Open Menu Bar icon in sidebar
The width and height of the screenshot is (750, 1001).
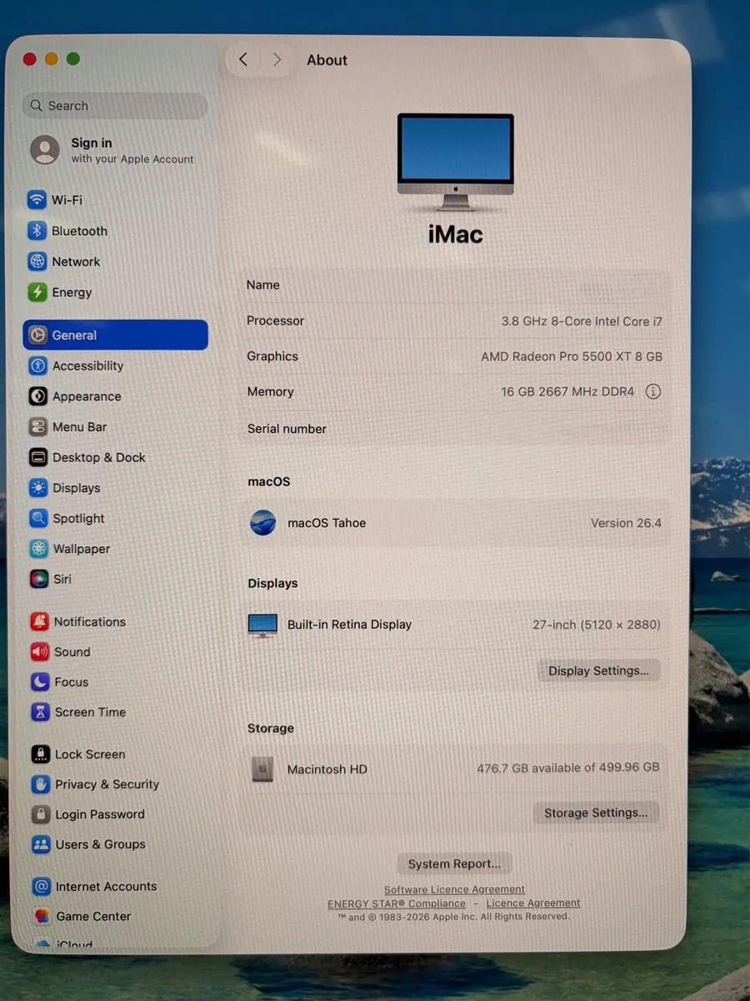pyautogui.click(x=37, y=427)
